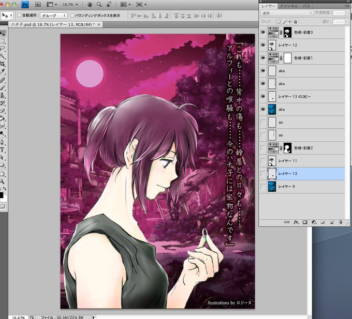The image size is (352, 319).
Task: Open the Layers panel flyout menu
Action: [x=346, y=6]
